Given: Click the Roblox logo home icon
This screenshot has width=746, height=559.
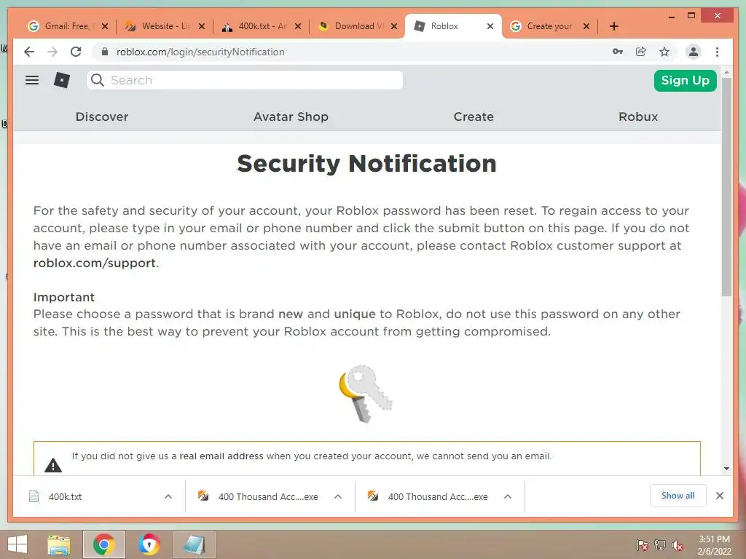Looking at the screenshot, I should (62, 80).
